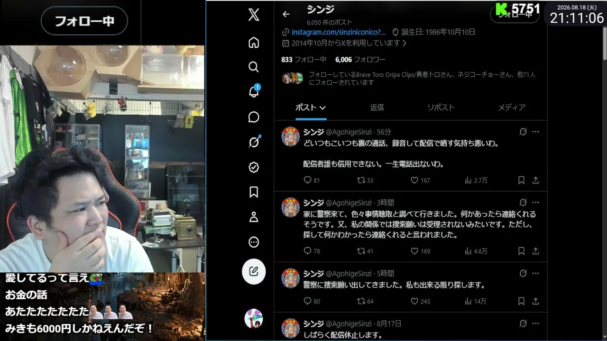Click the avatar on the 5時間 post
The height and width of the screenshot is (341, 607).
click(291, 278)
